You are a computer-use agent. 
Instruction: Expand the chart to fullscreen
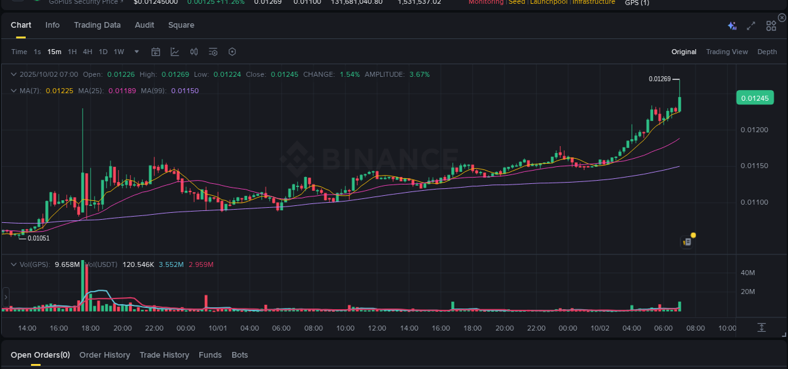pos(750,25)
